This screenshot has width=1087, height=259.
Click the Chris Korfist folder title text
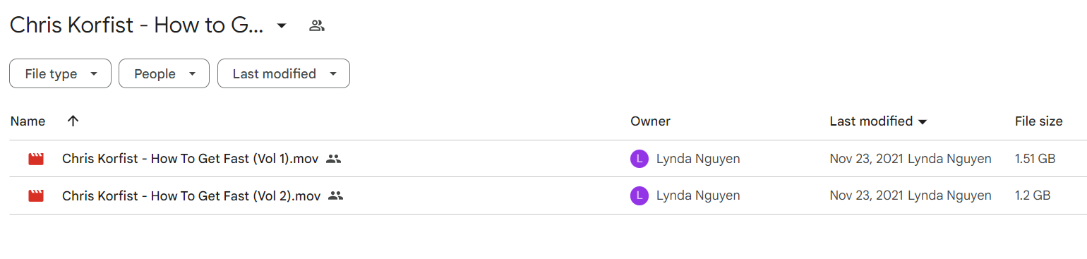[x=137, y=26]
